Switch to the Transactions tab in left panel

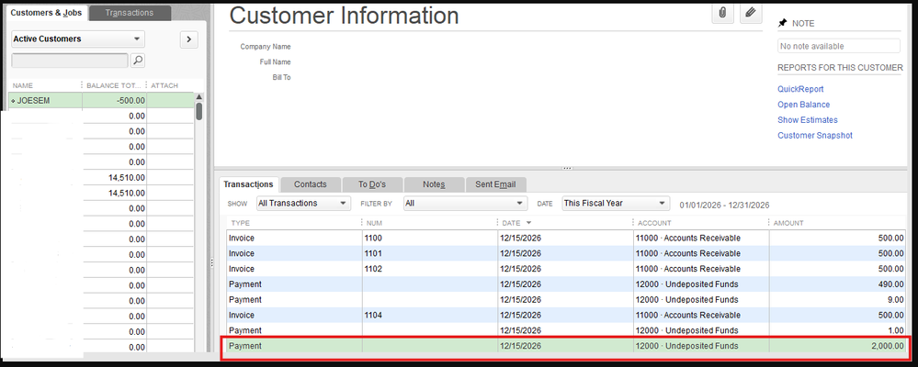point(130,12)
